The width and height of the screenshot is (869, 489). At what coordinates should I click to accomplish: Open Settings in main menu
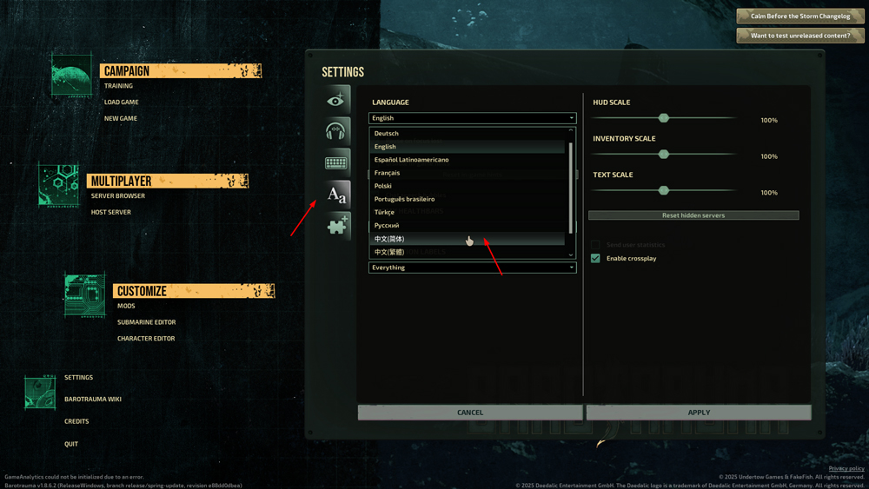pos(79,378)
